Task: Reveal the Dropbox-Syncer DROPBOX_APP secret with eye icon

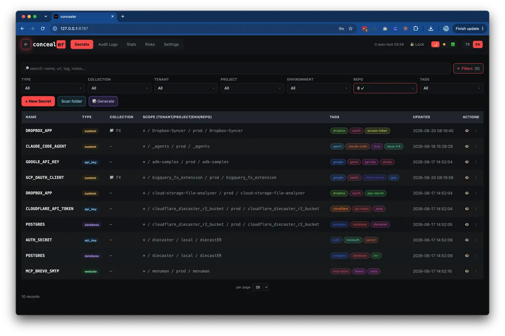Action: [467, 131]
